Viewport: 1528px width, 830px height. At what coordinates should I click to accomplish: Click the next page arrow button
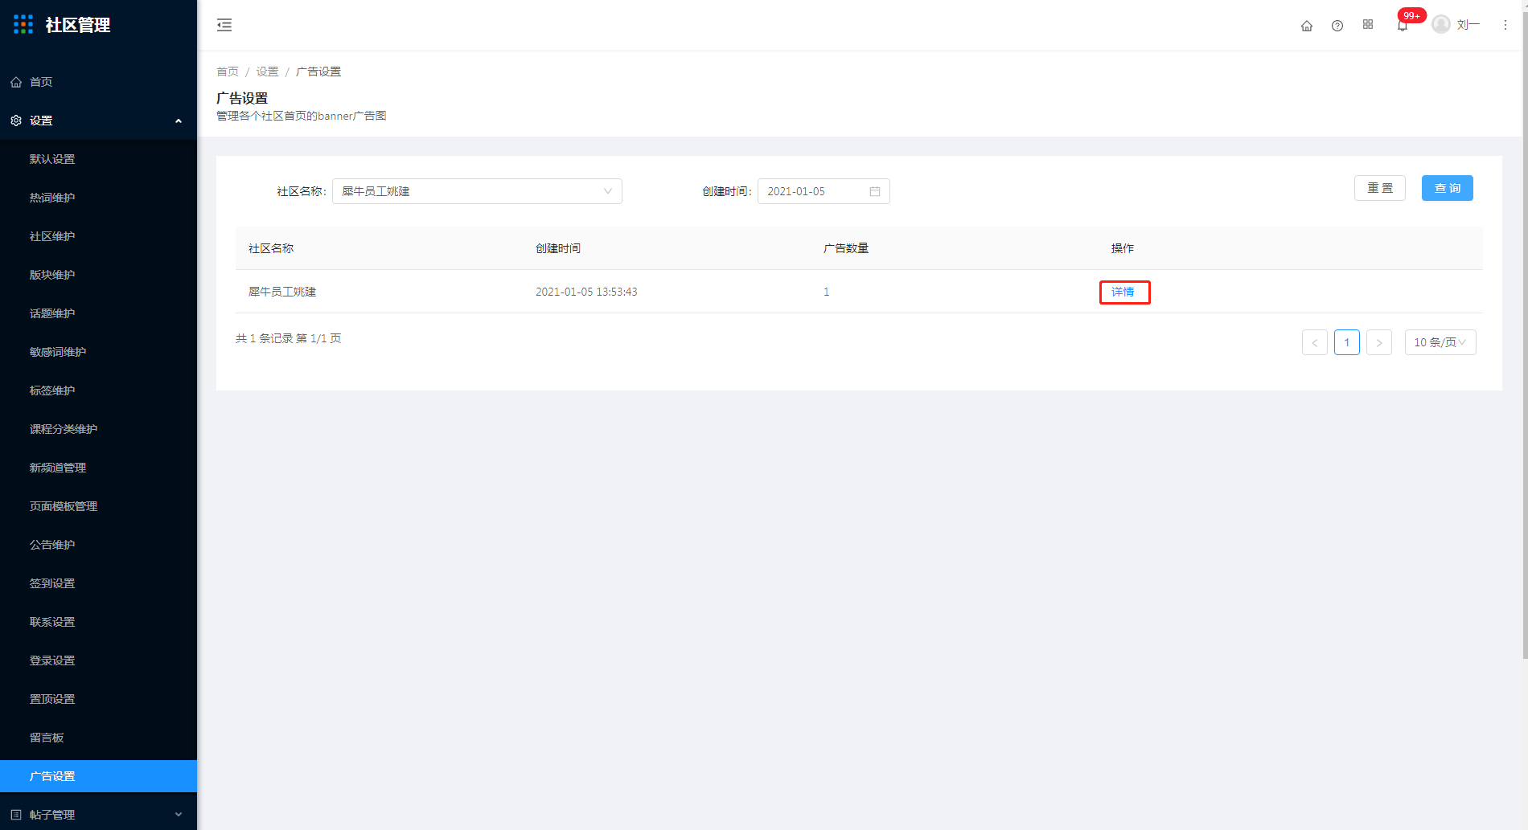tap(1379, 342)
